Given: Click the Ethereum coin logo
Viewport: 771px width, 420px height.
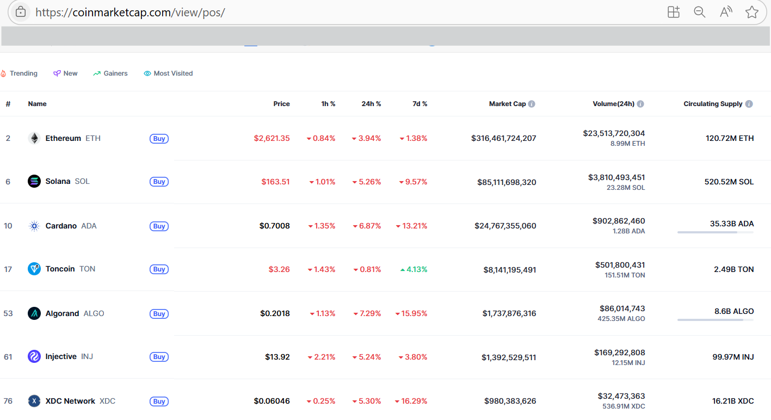Looking at the screenshot, I should [34, 138].
